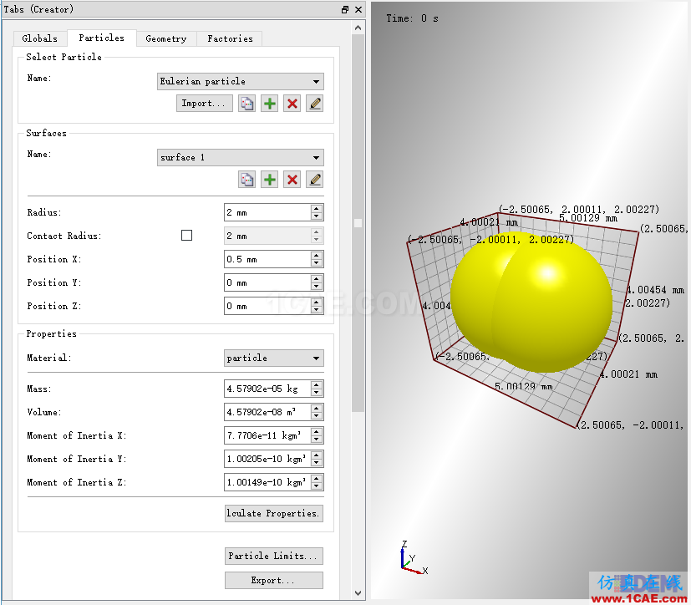Click the Position X input field
This screenshot has height=605, width=691.
(x=267, y=259)
